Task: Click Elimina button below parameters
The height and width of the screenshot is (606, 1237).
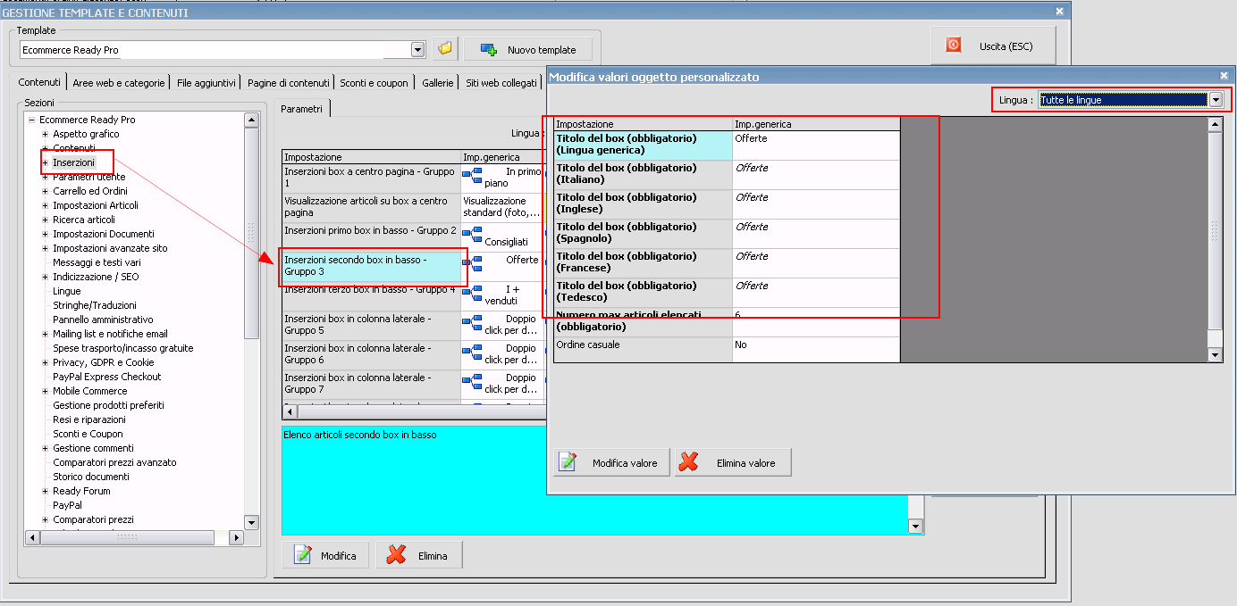Action: coord(418,555)
